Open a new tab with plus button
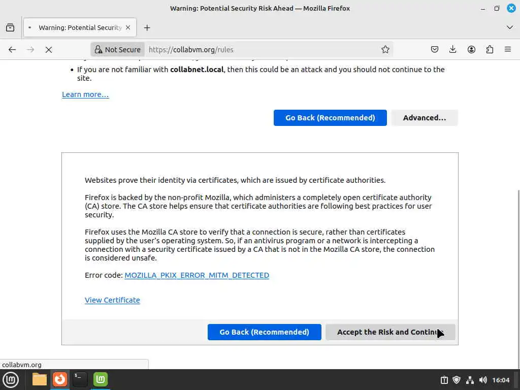 147,28
